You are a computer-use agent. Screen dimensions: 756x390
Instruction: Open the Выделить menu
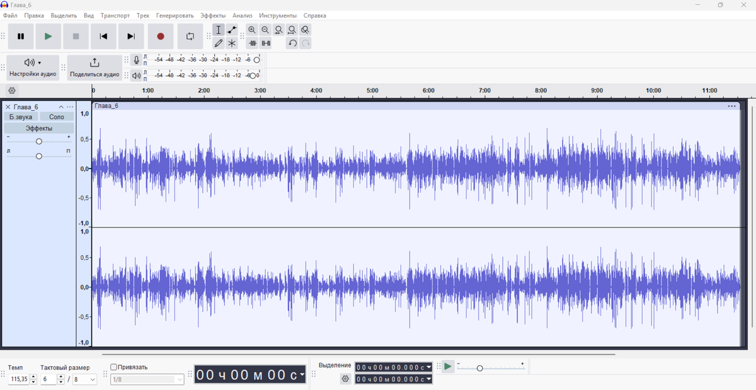pos(64,15)
